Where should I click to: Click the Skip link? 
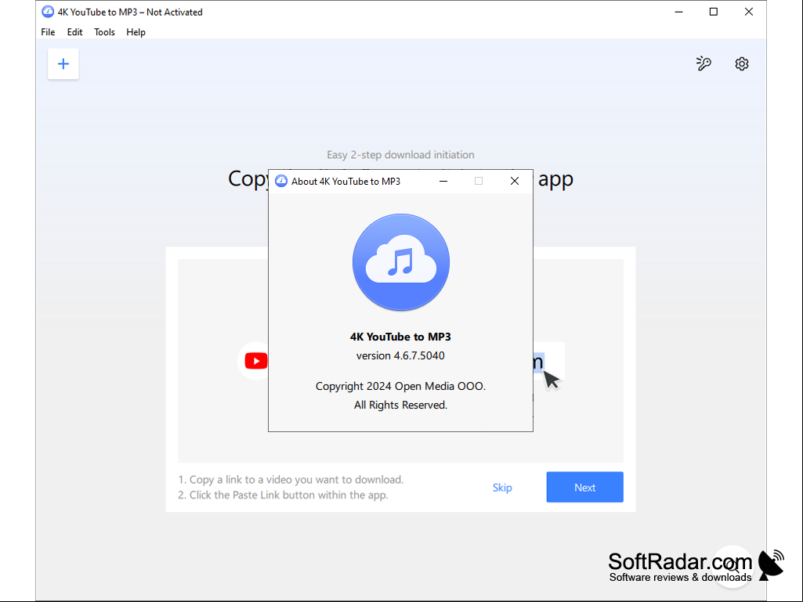(x=502, y=488)
